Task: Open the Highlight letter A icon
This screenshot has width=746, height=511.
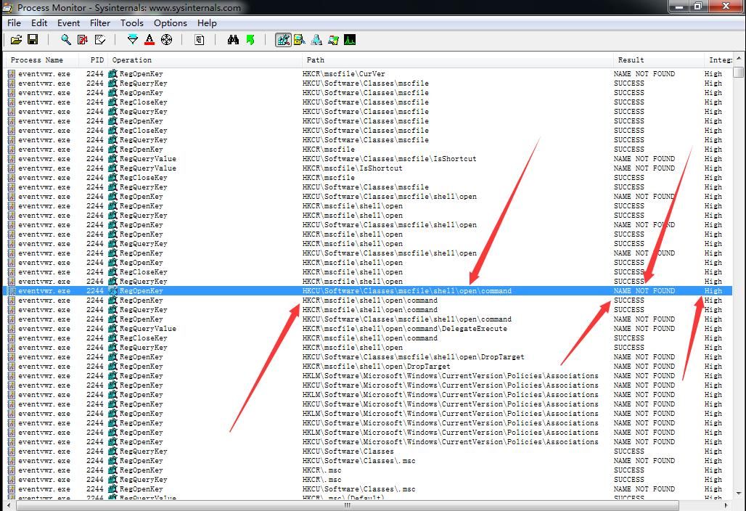Action: pos(149,40)
